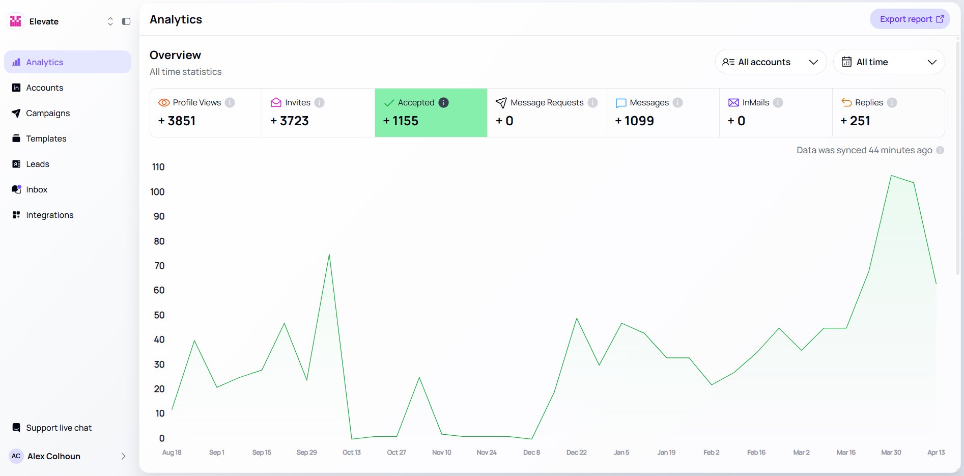Go to Campaigns in sidebar

(48, 113)
